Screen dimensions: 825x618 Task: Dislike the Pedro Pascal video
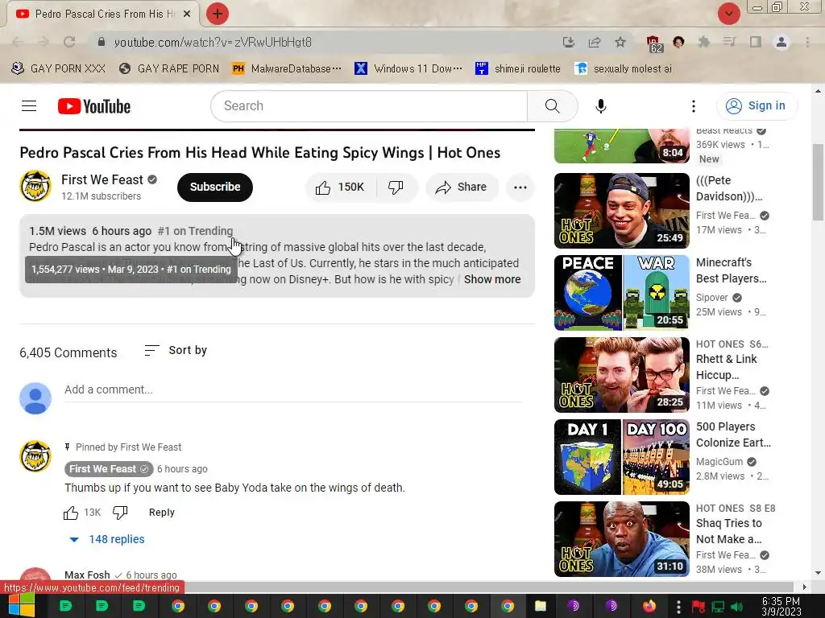pos(396,187)
